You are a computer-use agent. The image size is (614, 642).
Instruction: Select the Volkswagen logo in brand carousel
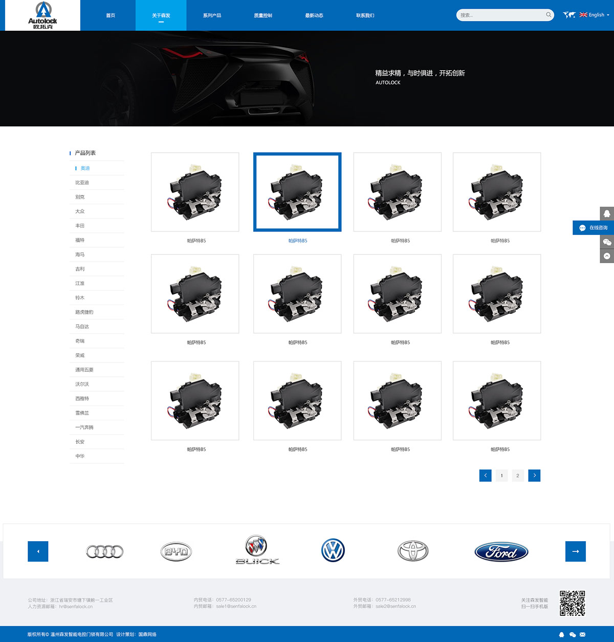click(333, 551)
